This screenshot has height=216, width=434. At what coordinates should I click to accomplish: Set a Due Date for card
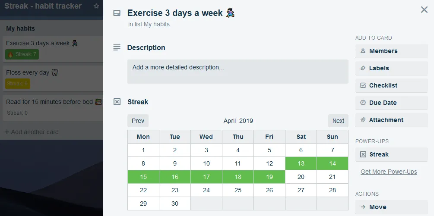391,103
